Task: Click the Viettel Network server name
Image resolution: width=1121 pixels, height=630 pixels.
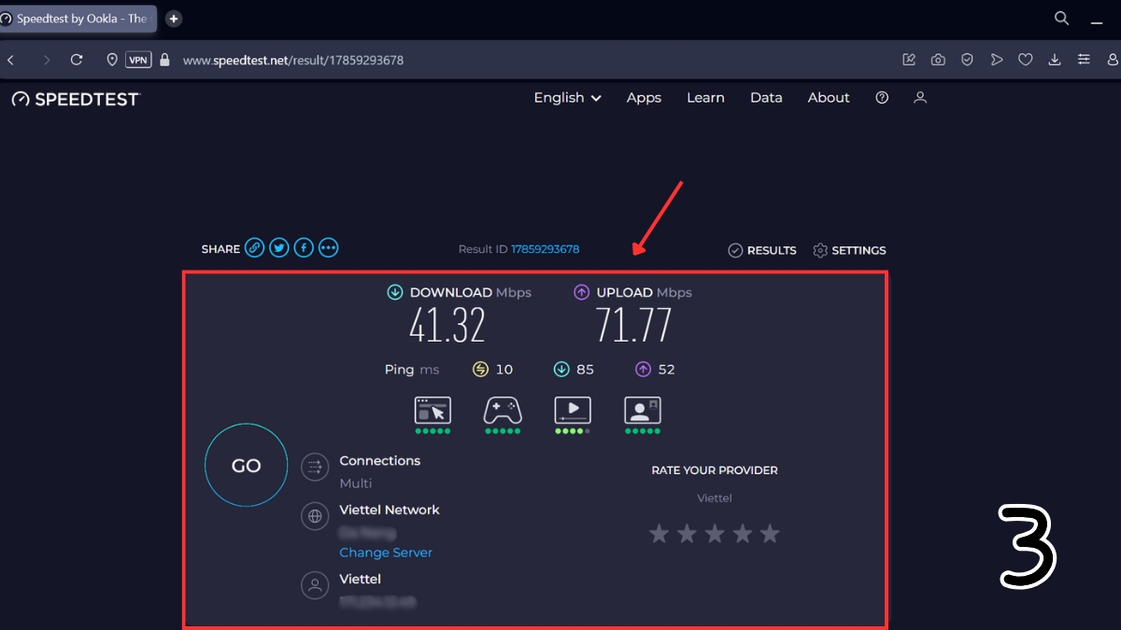Action: (390, 510)
